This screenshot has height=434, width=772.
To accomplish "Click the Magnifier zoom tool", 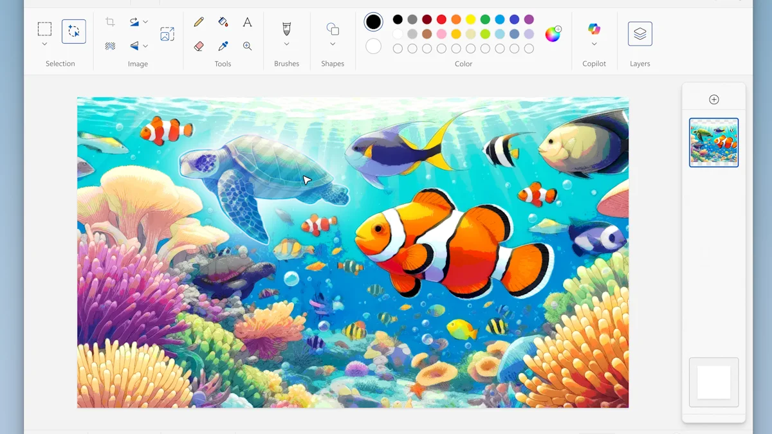I will pos(247,46).
